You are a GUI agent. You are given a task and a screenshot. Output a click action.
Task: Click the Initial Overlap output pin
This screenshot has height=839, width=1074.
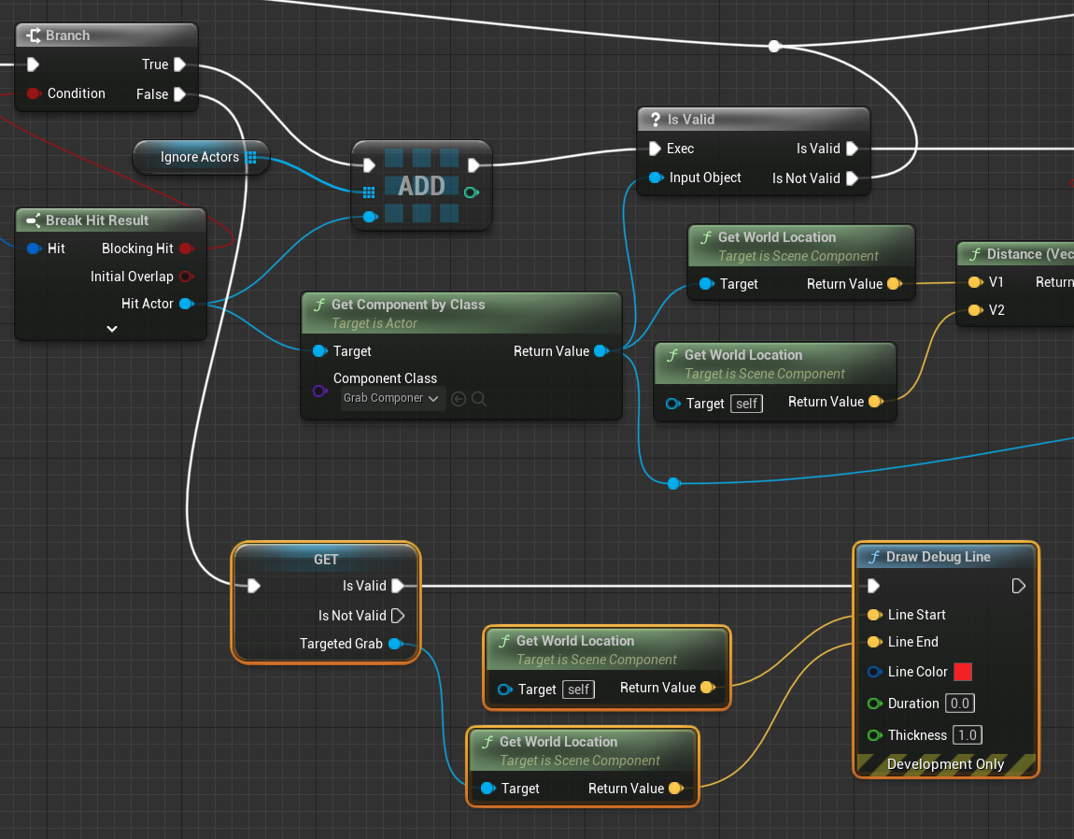(186, 277)
